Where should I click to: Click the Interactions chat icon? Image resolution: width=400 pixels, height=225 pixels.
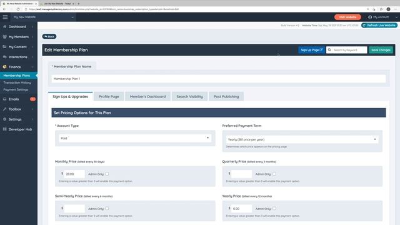pyautogui.click(x=4, y=57)
